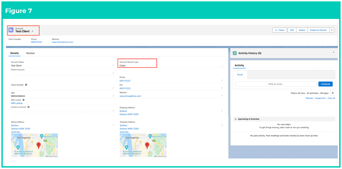Click the Client value under Account Record Type
Image resolution: width=342 pixels, height=169 pixels.
tap(123, 66)
